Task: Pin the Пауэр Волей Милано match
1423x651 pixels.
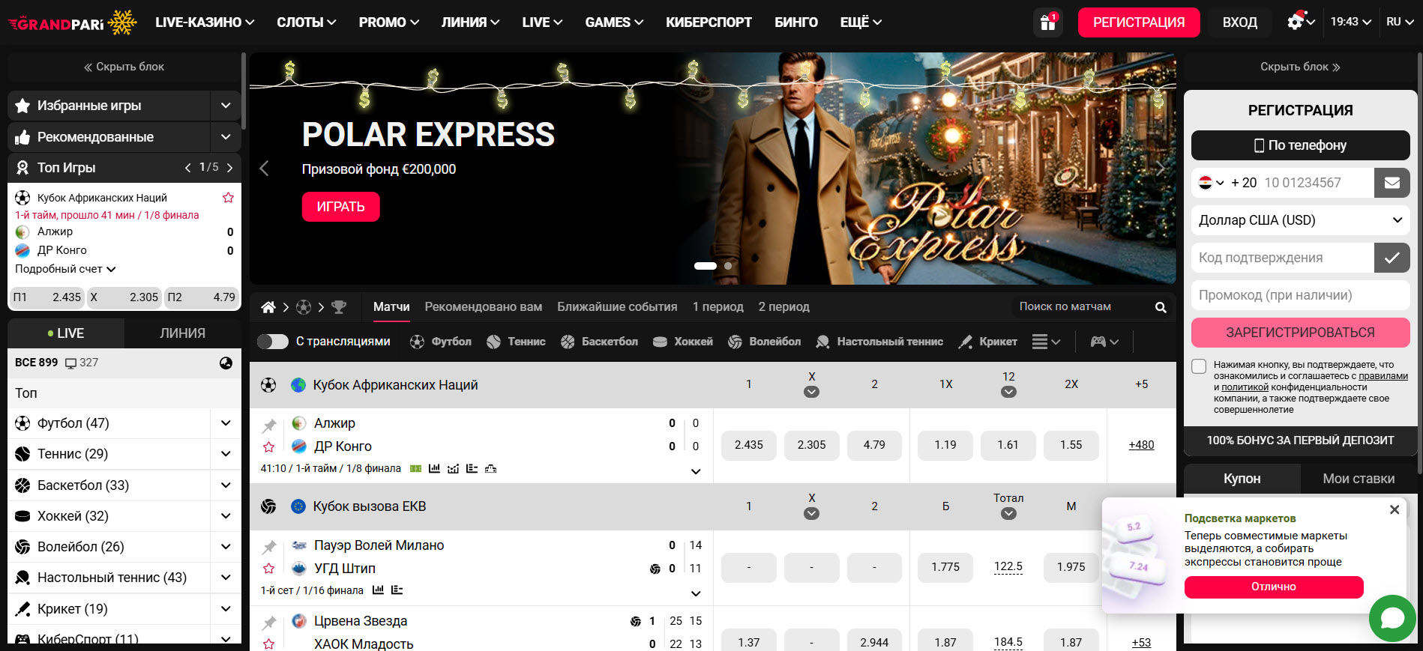Action: pyautogui.click(x=269, y=548)
